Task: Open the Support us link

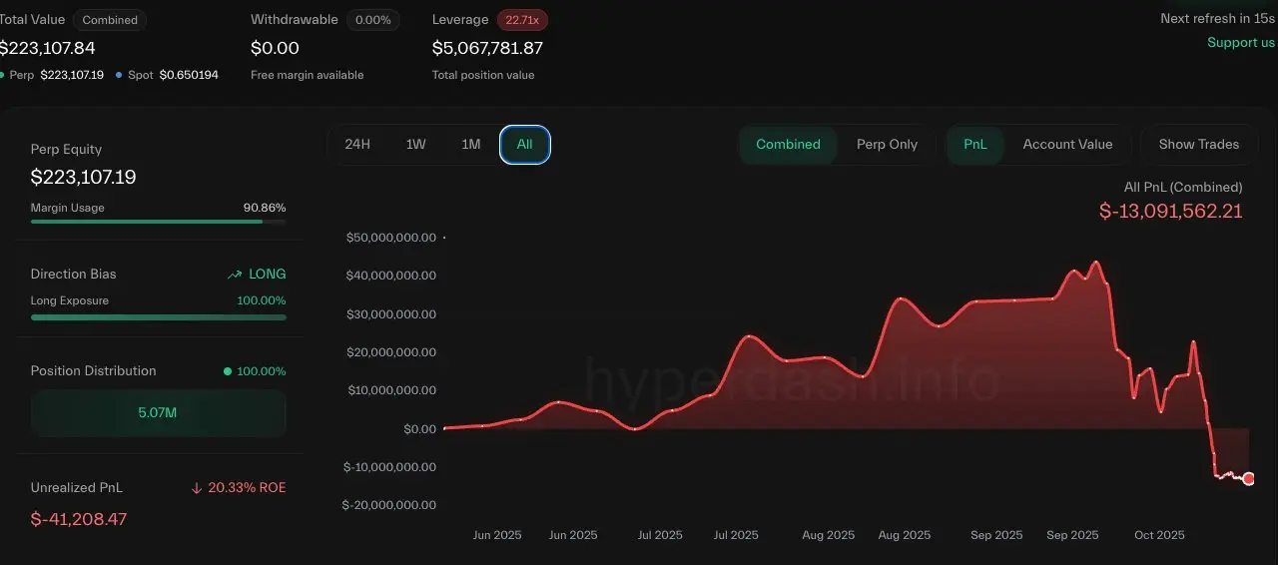Action: [1241, 42]
